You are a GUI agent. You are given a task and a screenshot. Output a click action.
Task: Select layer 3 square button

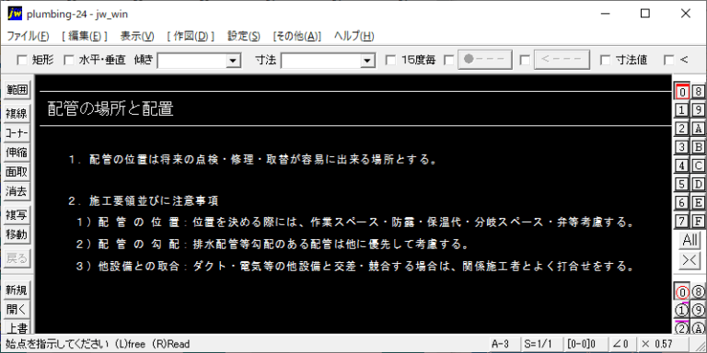click(682, 147)
